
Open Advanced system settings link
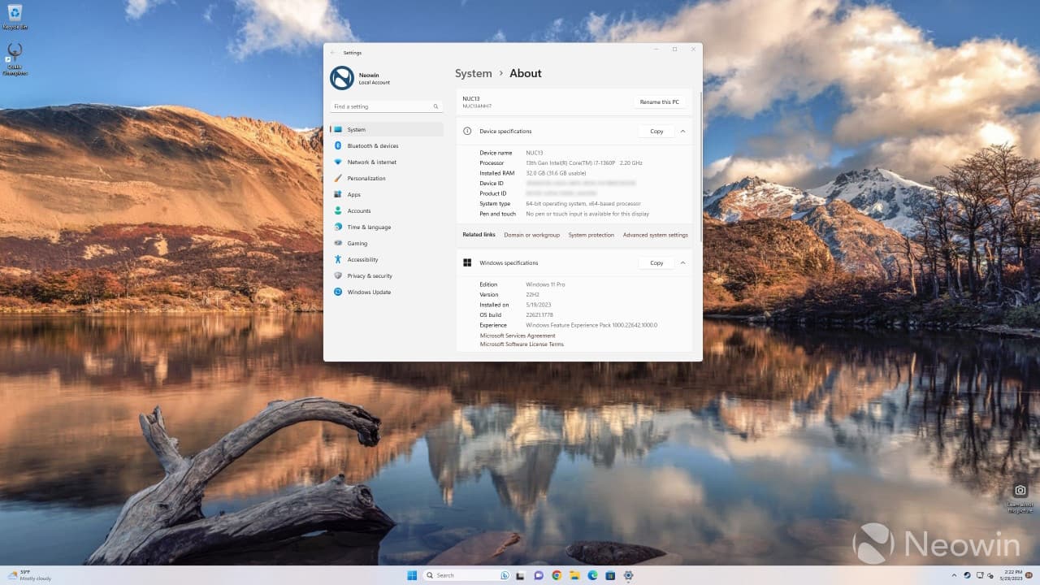pos(655,235)
